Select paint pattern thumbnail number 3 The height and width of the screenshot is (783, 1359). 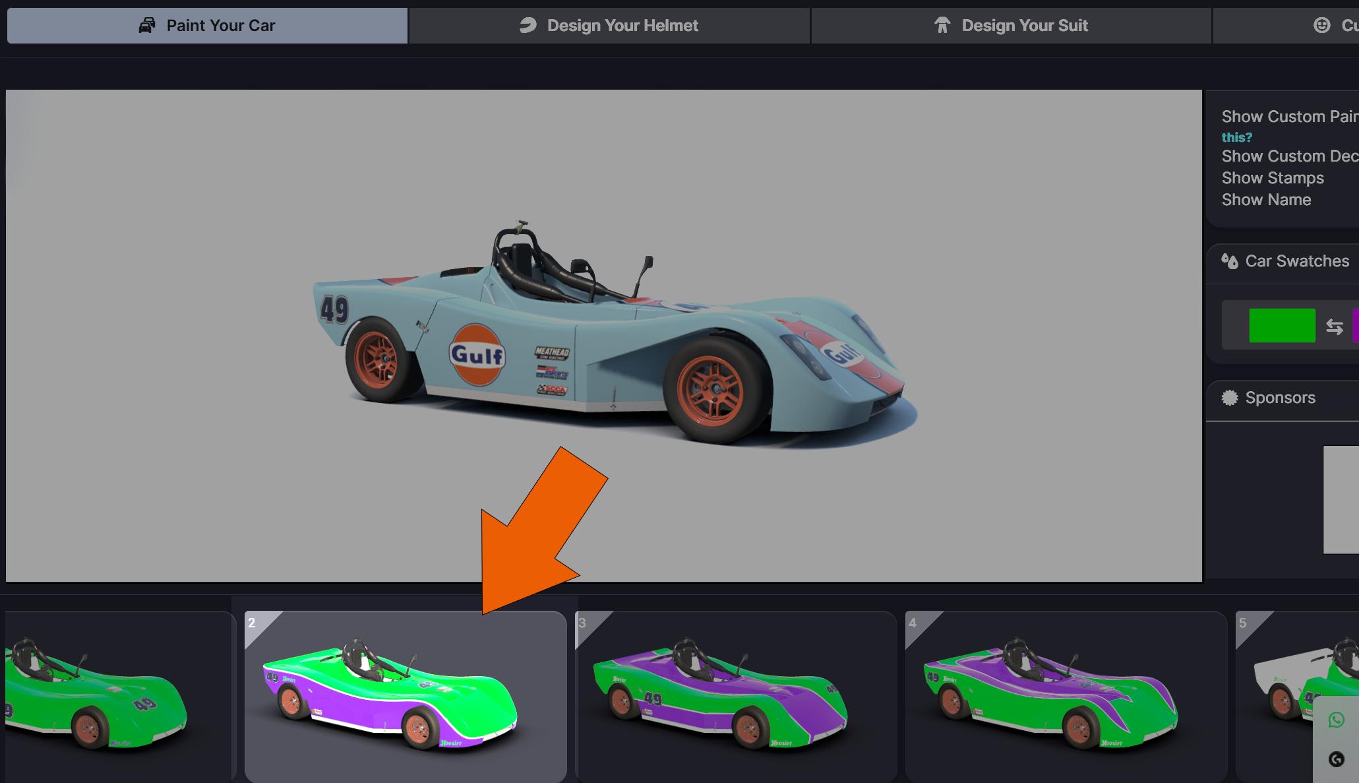pos(736,697)
